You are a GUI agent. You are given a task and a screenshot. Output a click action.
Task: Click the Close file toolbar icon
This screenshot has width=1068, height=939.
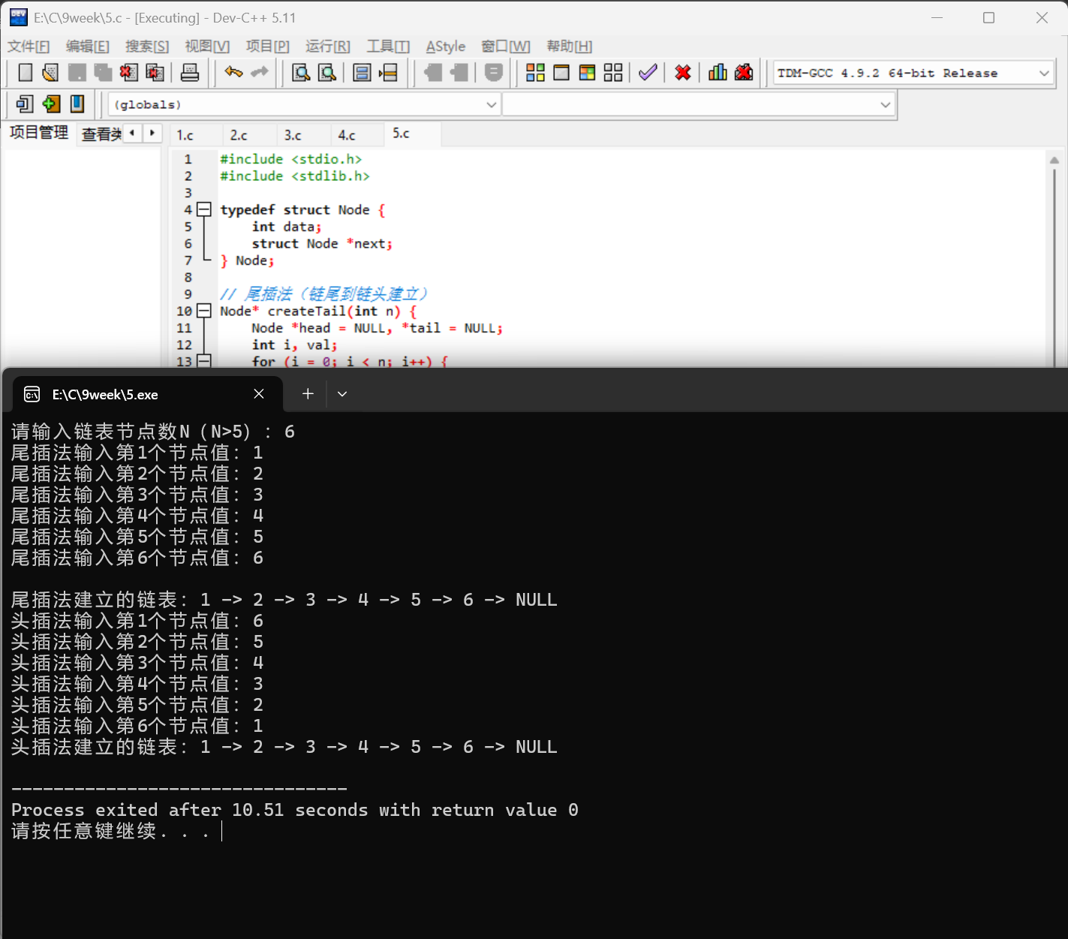(x=128, y=73)
